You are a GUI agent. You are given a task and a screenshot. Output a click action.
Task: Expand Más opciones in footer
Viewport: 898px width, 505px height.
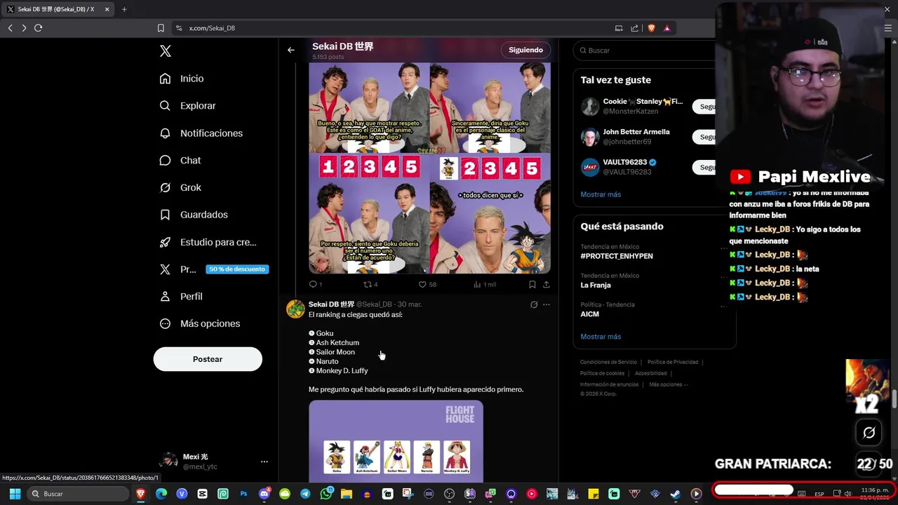click(668, 384)
